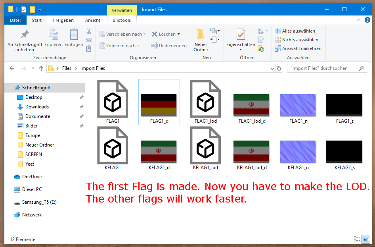The height and width of the screenshot is (247, 375).
Task: Switch to details view icon
Action: (x=357, y=239)
